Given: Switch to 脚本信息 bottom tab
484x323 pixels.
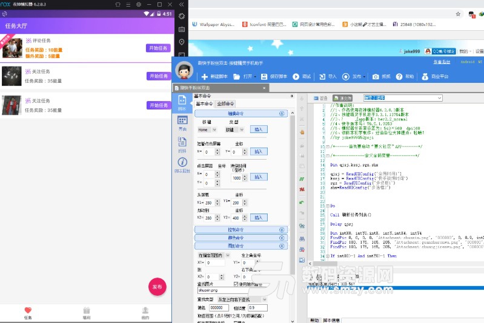Looking at the screenshot, I should (x=331, y=320).
